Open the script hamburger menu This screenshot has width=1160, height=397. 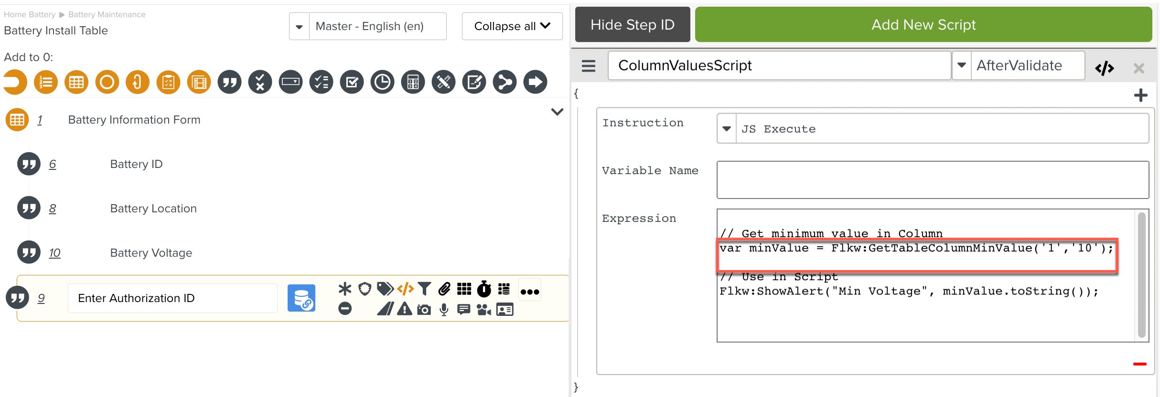[589, 66]
